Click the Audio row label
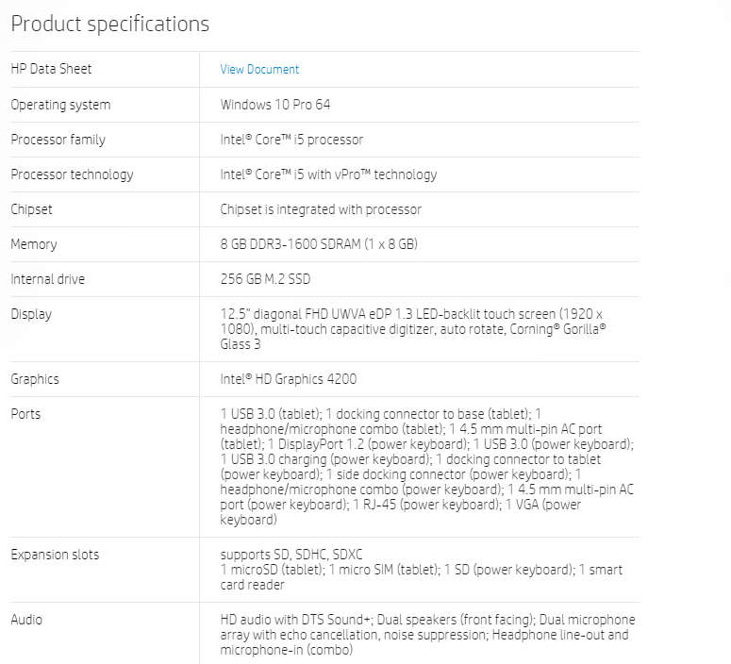The height and width of the screenshot is (664, 731). 26,620
